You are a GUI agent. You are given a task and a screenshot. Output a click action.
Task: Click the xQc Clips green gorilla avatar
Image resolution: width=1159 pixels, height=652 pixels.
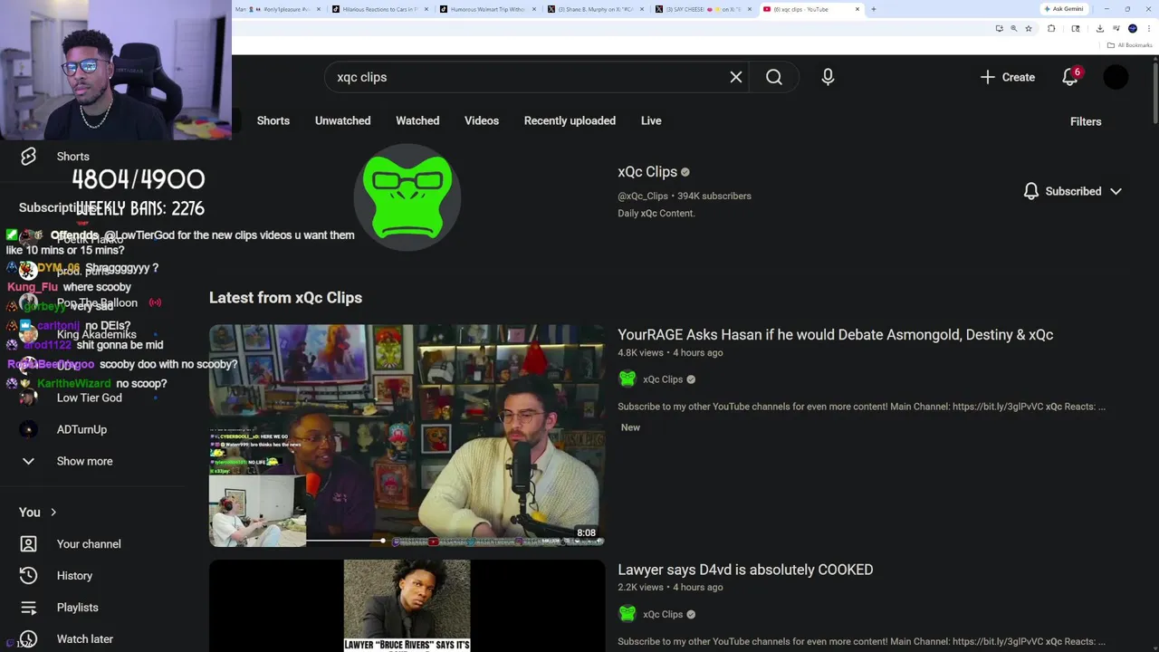tap(407, 197)
